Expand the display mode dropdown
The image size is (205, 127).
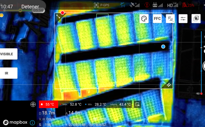(170, 19)
